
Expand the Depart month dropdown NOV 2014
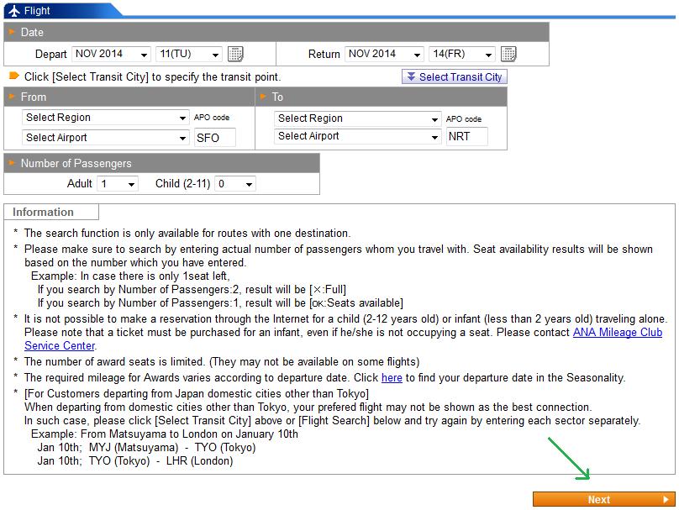pyautogui.click(x=111, y=55)
